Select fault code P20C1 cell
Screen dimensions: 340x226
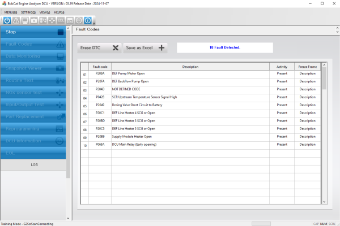click(100, 113)
